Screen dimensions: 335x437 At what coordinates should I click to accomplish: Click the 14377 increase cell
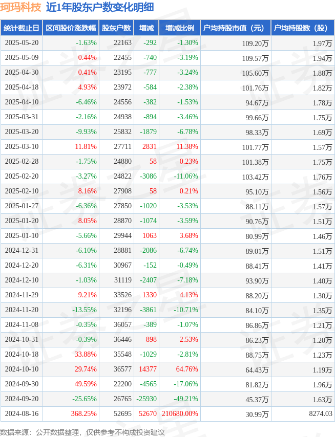(x=146, y=369)
